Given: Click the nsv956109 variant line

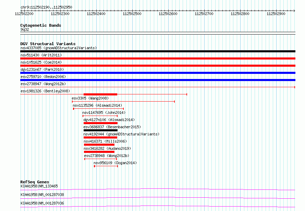Looking at the screenshot, I should pyautogui.click(x=106, y=166).
